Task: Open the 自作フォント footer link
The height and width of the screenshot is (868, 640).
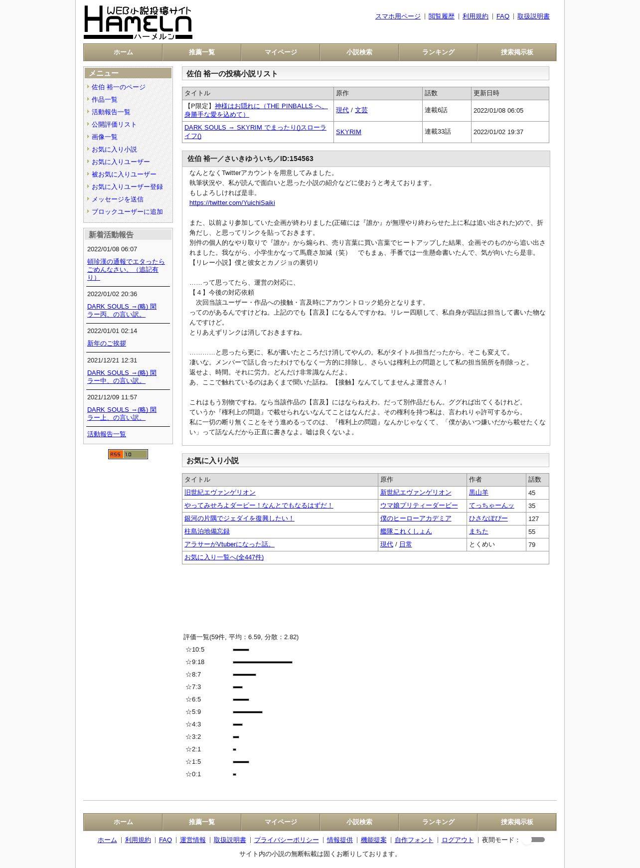Action: pyautogui.click(x=414, y=840)
